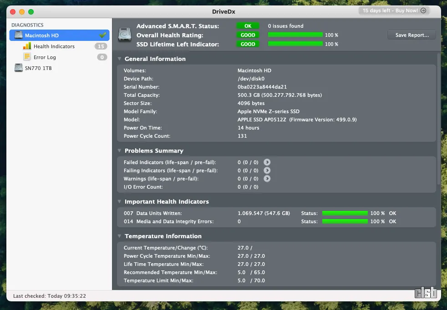Click the Macintosh HD drive icon in sidebar
This screenshot has width=447, height=310.
[x=19, y=35]
